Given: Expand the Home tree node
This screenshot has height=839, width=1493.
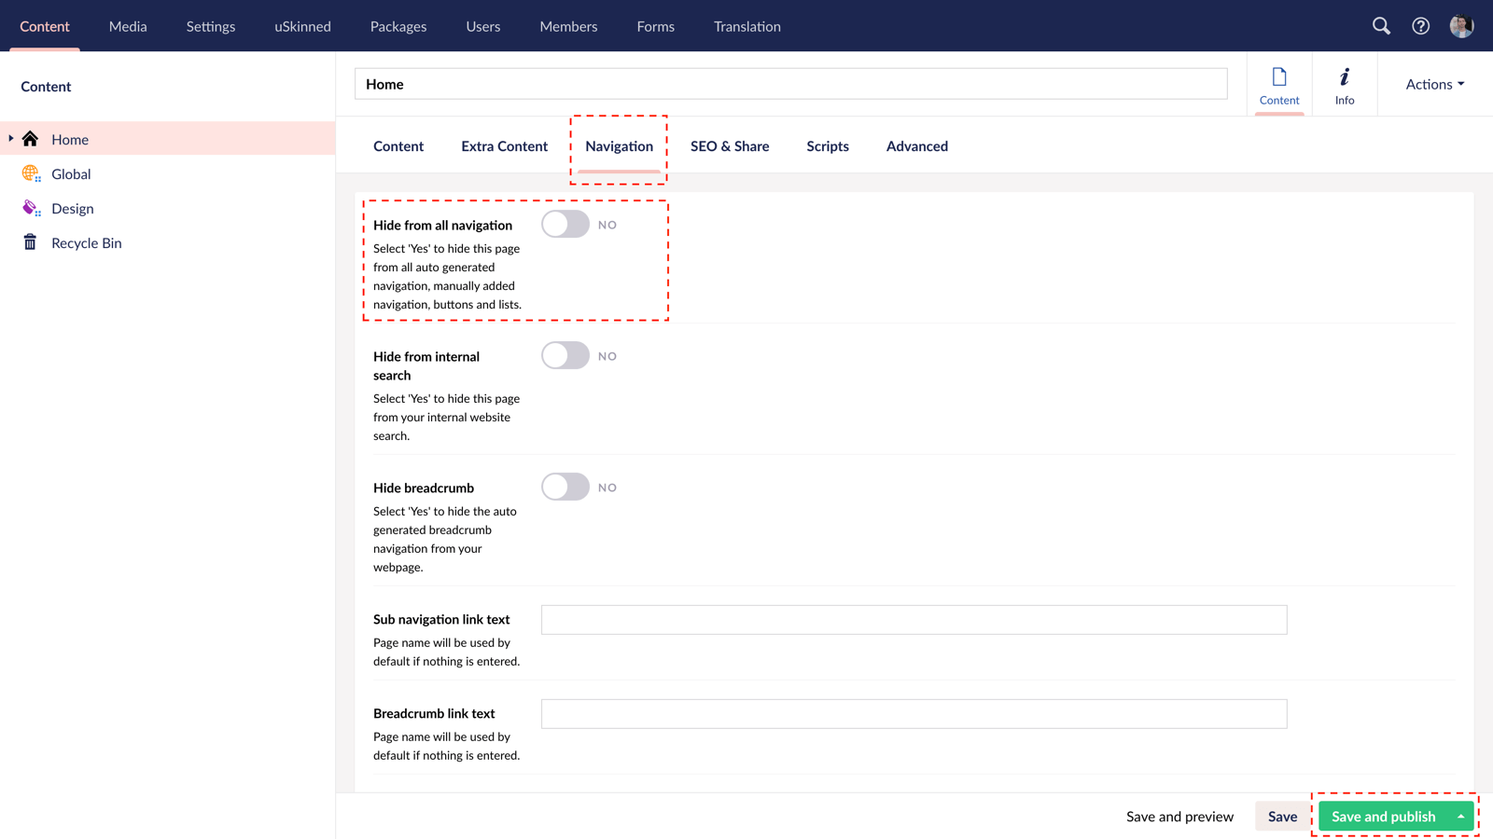Looking at the screenshot, I should point(9,138).
